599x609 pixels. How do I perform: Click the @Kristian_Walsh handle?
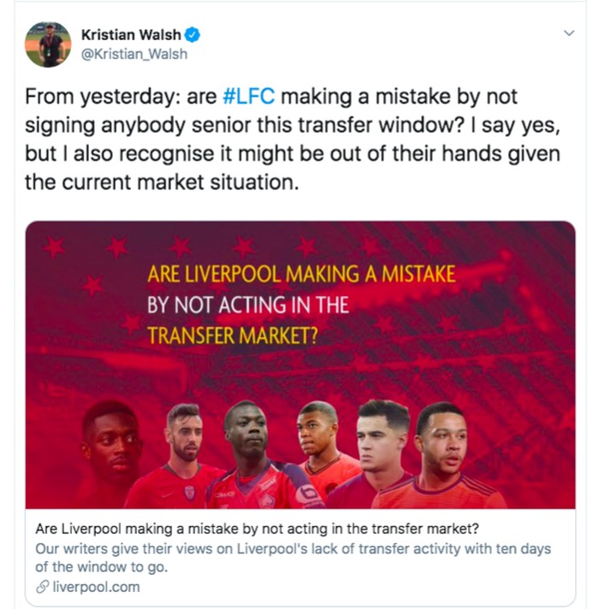134,54
